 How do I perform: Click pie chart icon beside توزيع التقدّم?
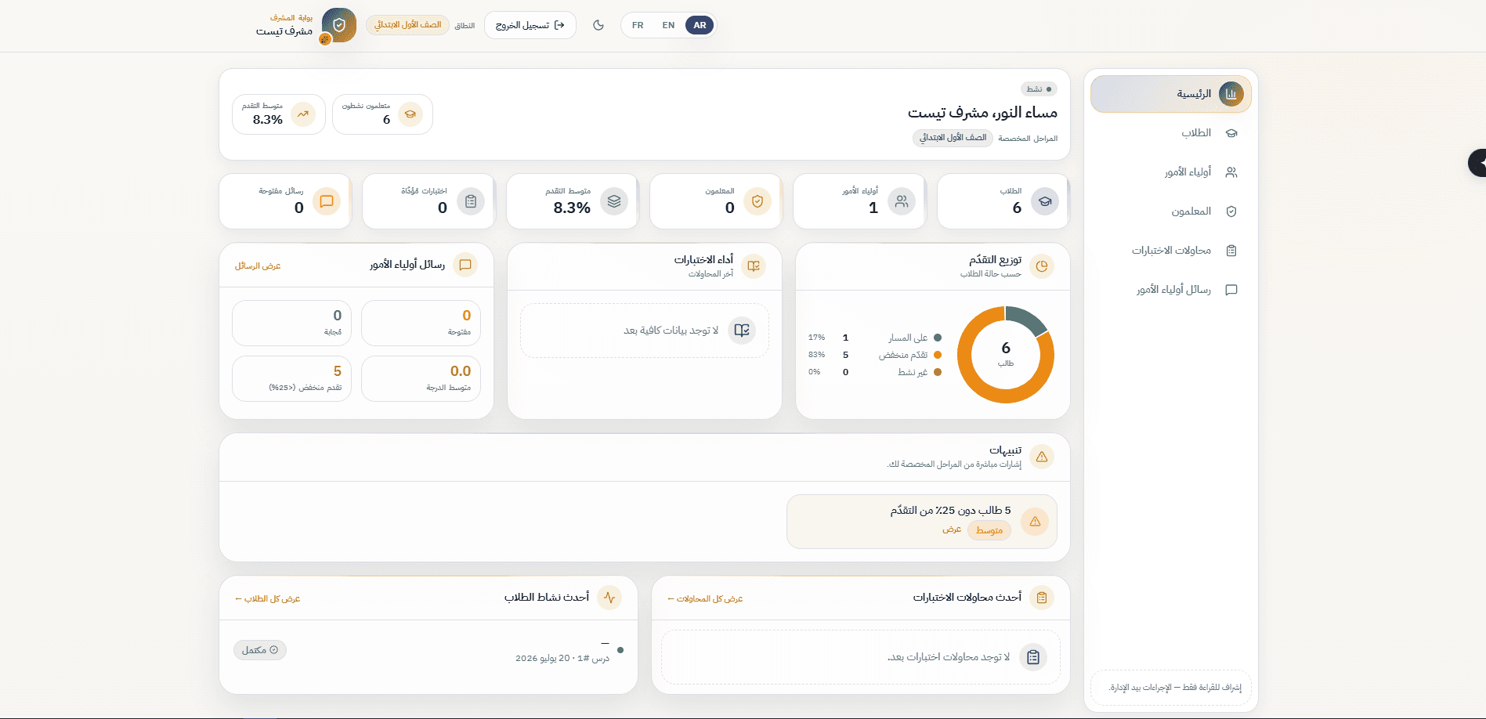(x=1042, y=266)
